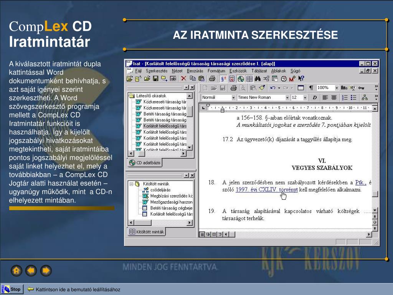The height and width of the screenshot is (295, 393).
Task: Click the arrow question mark help icon
Action: click(301, 78)
